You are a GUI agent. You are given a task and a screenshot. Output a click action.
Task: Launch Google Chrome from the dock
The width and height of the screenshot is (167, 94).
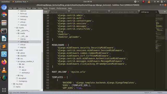[x=4, y=15]
